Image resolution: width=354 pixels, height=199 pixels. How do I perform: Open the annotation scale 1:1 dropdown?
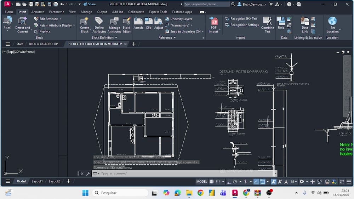pos(293,181)
